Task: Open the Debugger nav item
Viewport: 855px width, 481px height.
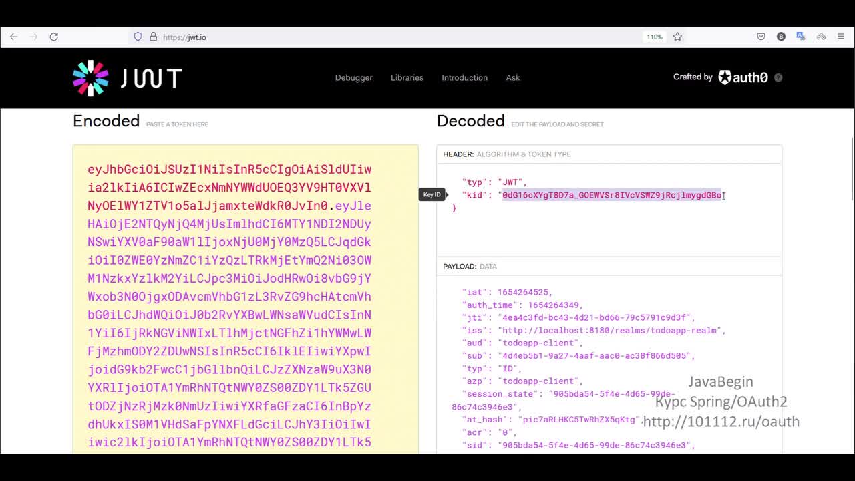Action: pyautogui.click(x=353, y=77)
